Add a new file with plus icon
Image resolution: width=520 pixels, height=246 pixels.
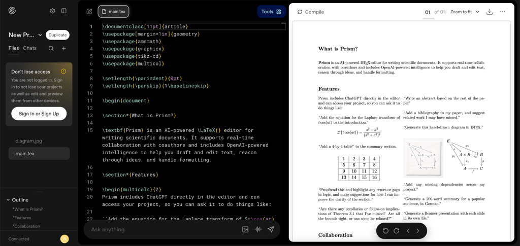[x=64, y=48]
